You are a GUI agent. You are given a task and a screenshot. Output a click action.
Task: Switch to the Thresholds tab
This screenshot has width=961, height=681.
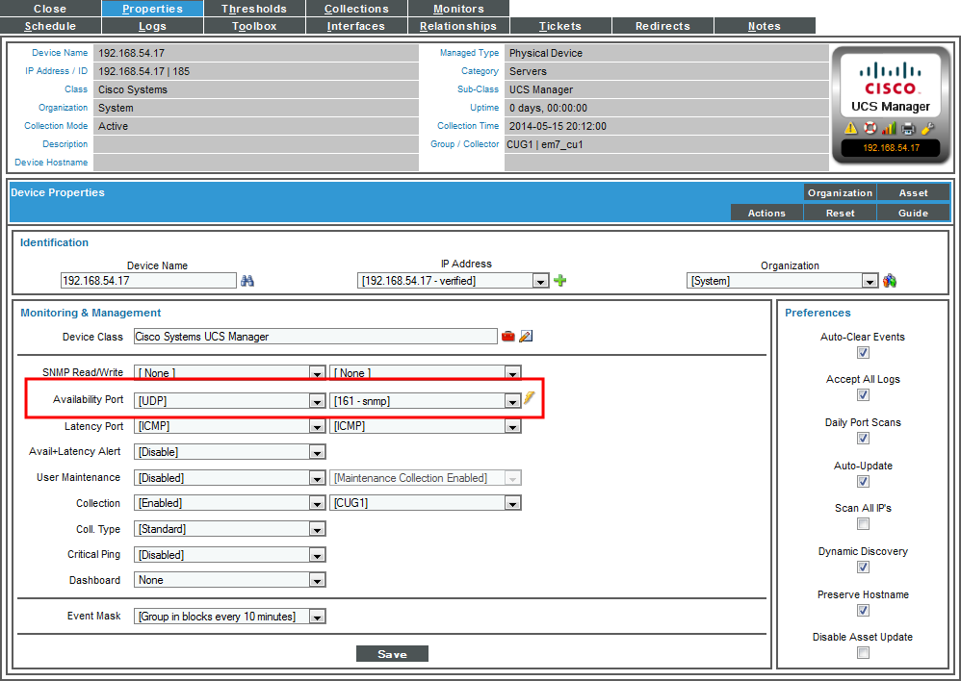tap(254, 8)
